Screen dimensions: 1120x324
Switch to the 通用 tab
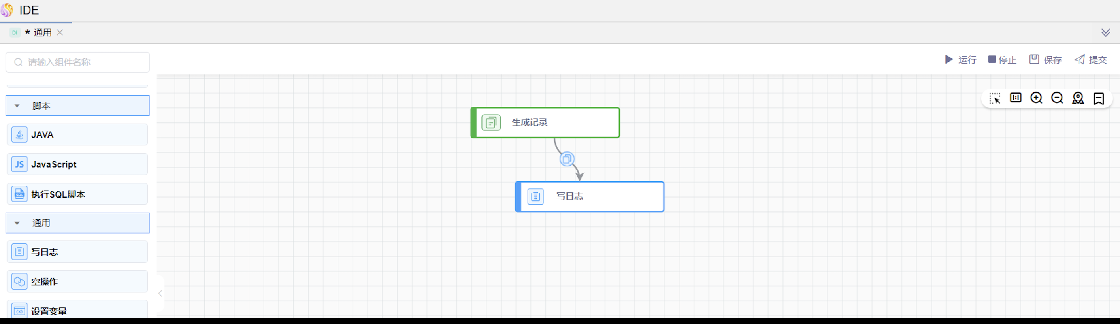pyautogui.click(x=42, y=33)
